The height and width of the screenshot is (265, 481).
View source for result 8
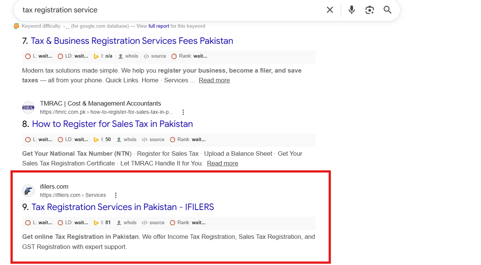(x=153, y=140)
